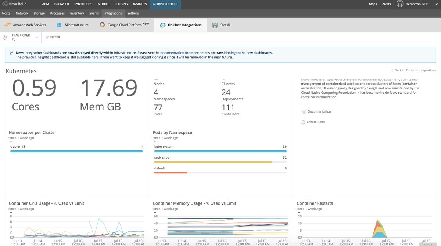This screenshot has width=441, height=246.
Task: Select the Inventory tab
Action: (x=77, y=14)
